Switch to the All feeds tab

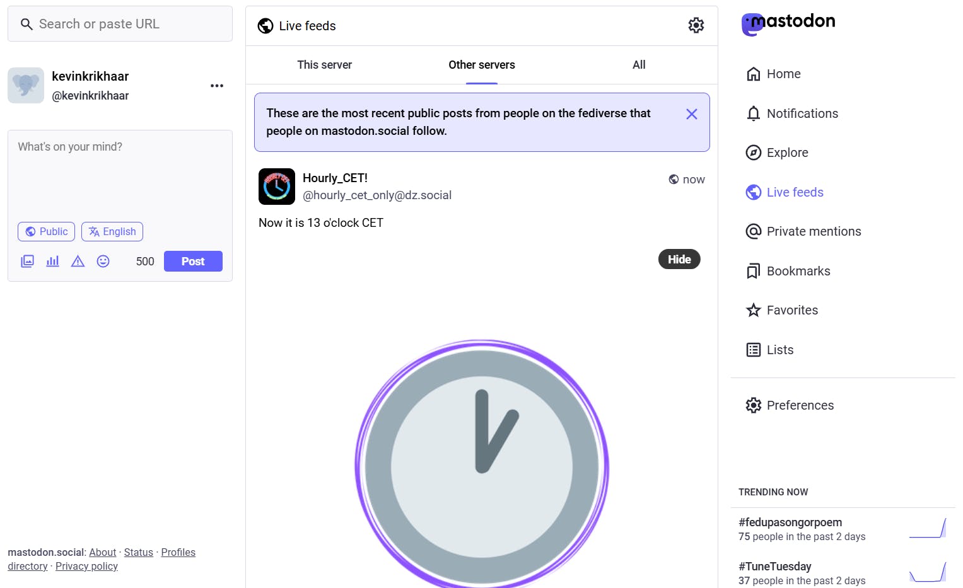(x=638, y=65)
